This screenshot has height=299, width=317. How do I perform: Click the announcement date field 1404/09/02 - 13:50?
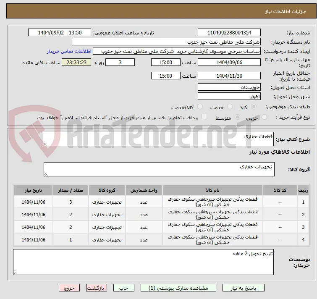click(60, 33)
